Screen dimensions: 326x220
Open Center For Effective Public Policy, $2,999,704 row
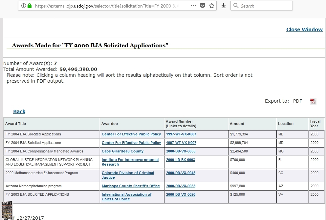tap(131, 143)
